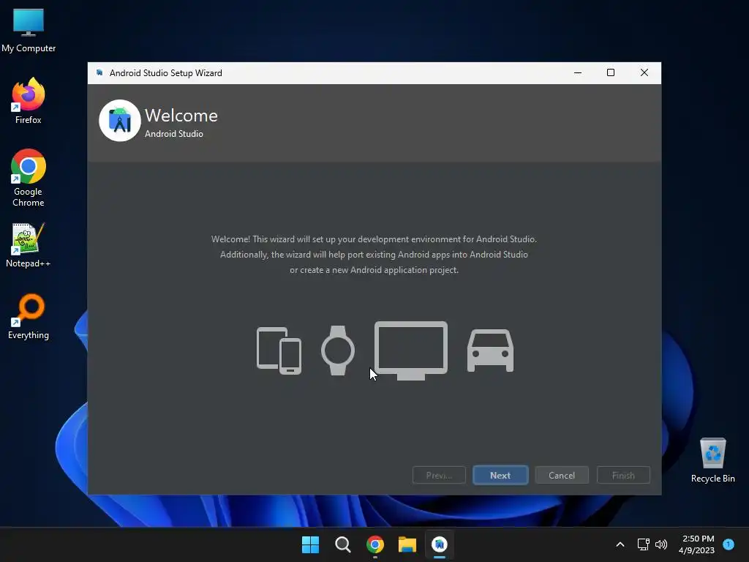Open volume speaker tray icon
Viewport: 749px width, 562px height.
(x=661, y=544)
